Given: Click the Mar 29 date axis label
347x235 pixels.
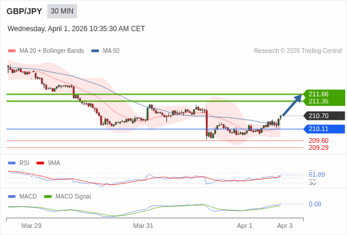Looking at the screenshot, I should [31, 226].
